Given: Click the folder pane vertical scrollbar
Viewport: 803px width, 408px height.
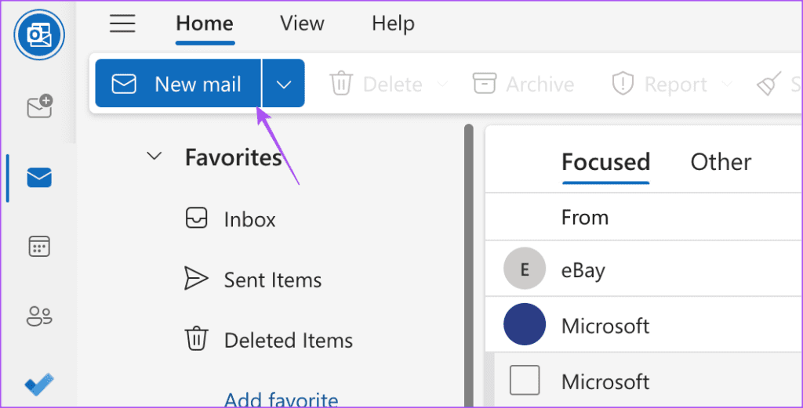Looking at the screenshot, I should (469, 265).
